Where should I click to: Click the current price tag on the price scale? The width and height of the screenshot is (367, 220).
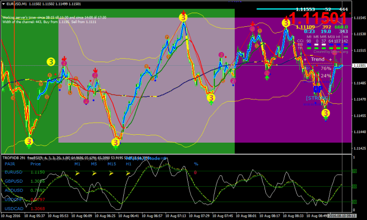click(x=359, y=66)
